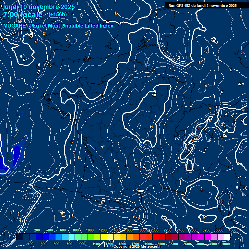The height and width of the screenshot is (249, 249).
Task: Click the cyan swatch between the 700 and 800 labels
Action: (71, 237)
